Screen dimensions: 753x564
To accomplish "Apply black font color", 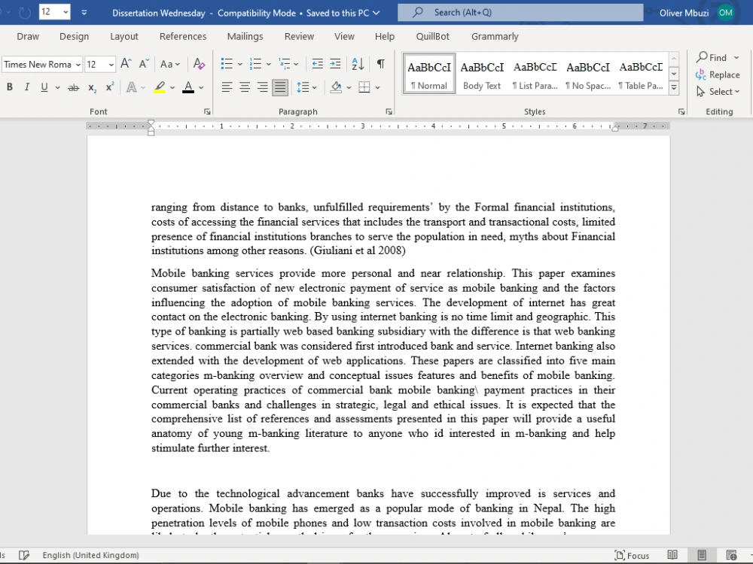I will [x=188, y=87].
